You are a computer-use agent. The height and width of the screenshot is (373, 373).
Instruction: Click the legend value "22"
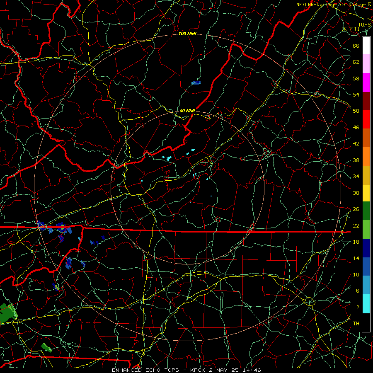[356, 225]
